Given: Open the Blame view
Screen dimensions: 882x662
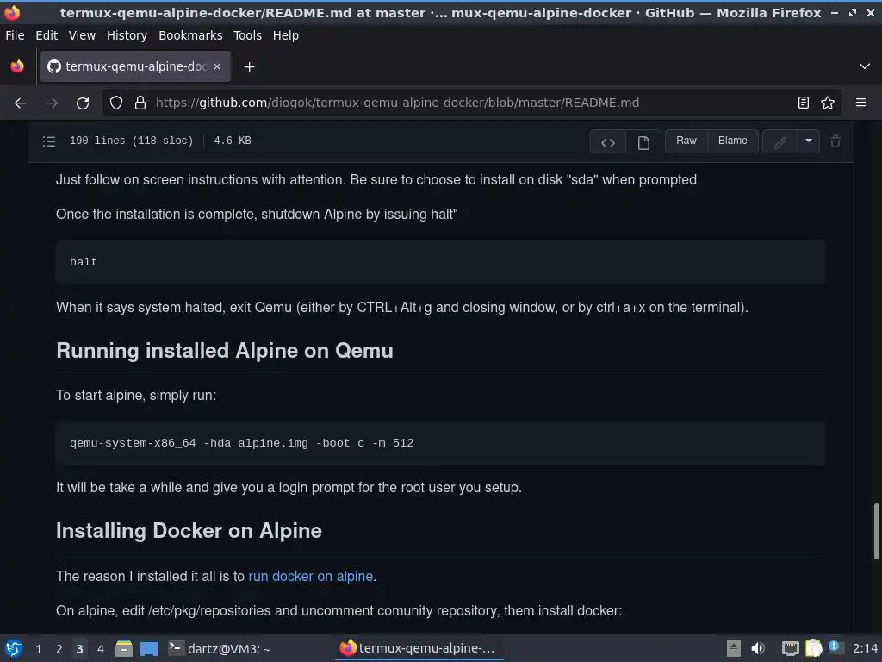Looking at the screenshot, I should click(733, 141).
